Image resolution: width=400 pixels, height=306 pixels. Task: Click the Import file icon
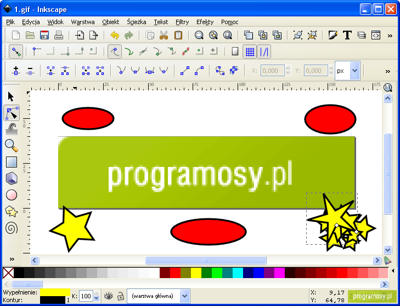pos(80,35)
